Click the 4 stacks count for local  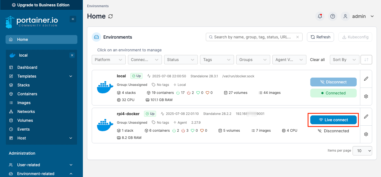pyautogui.click(x=126, y=93)
